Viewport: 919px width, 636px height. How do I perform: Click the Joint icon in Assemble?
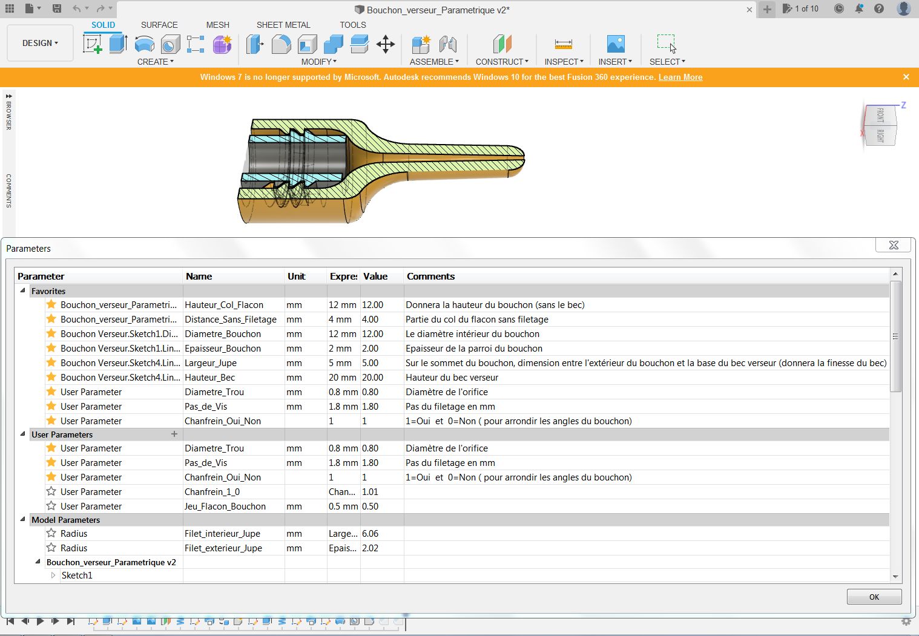point(448,44)
